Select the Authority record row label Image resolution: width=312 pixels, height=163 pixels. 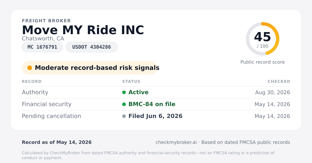[x=35, y=92]
